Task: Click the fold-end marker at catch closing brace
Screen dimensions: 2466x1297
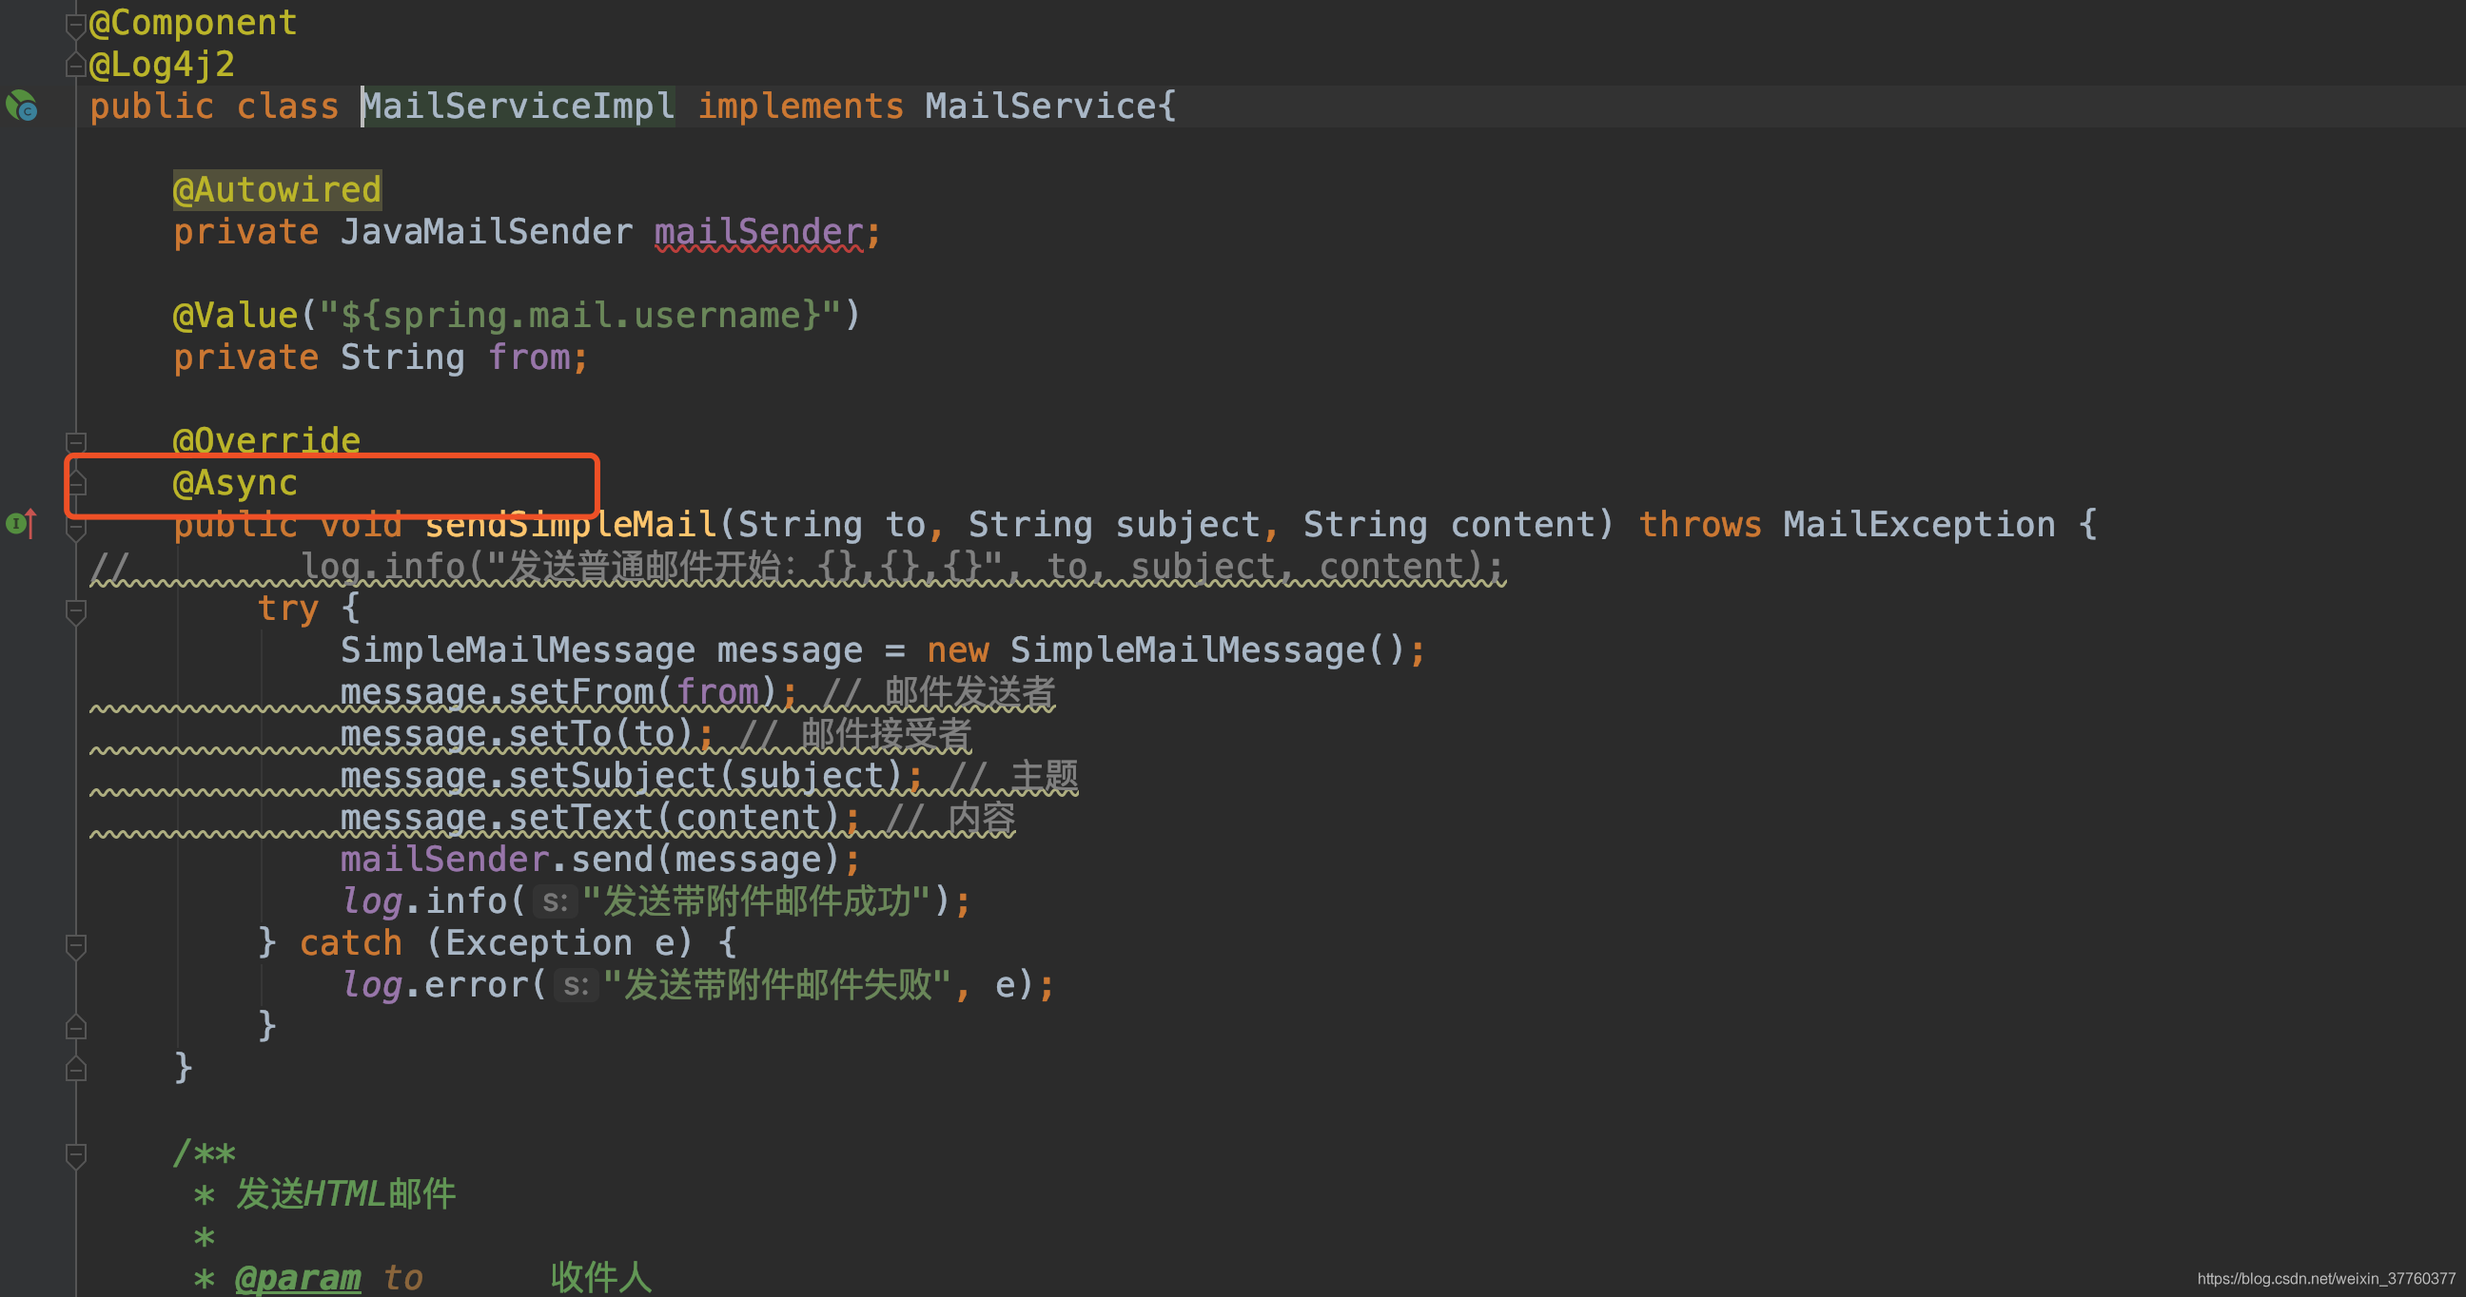Action: pyautogui.click(x=75, y=1026)
